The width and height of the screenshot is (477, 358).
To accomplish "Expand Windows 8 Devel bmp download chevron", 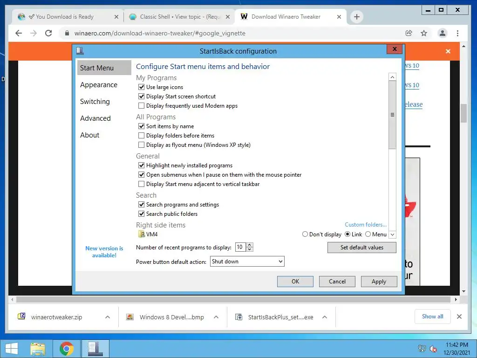I will (x=216, y=317).
